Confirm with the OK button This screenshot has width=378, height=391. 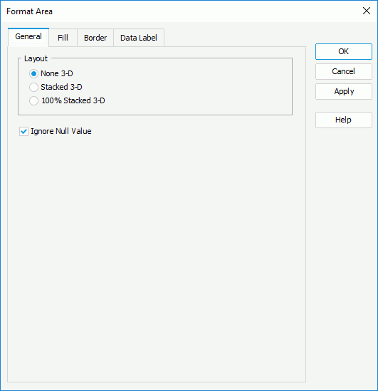coord(344,51)
